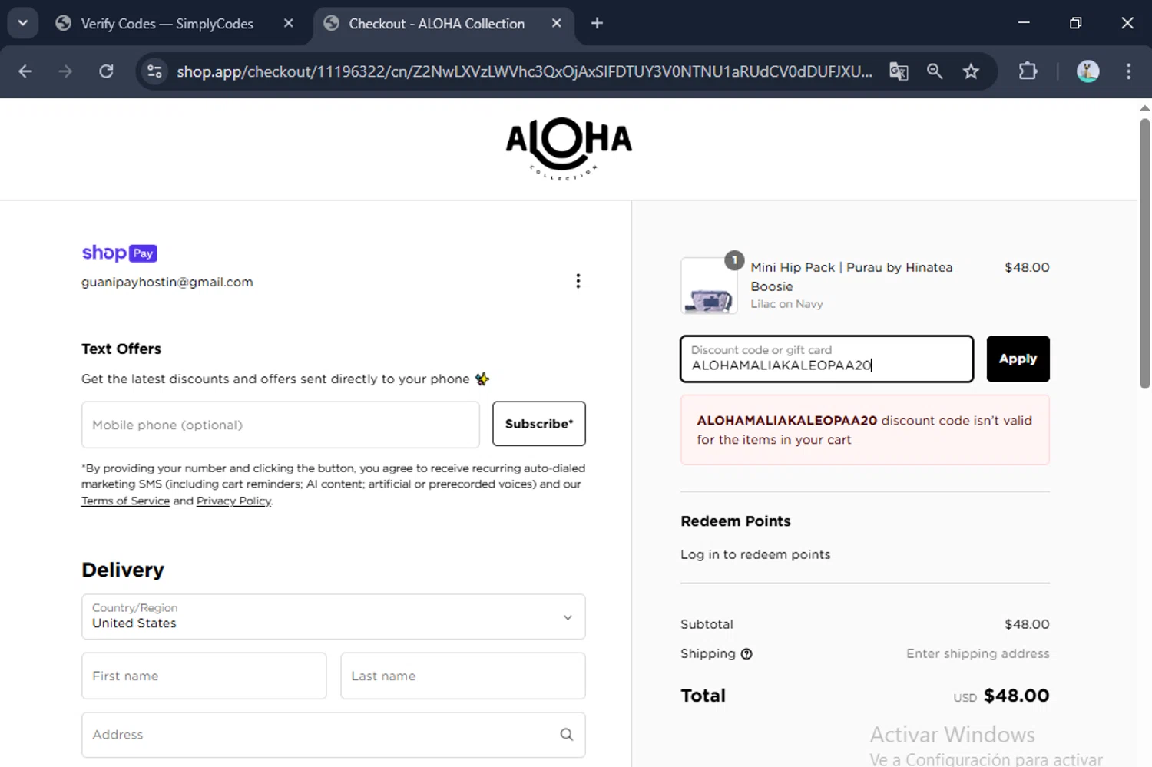Click the Mini Hip Pack product thumbnail
Viewport: 1152px width, 767px height.
pyautogui.click(x=709, y=286)
